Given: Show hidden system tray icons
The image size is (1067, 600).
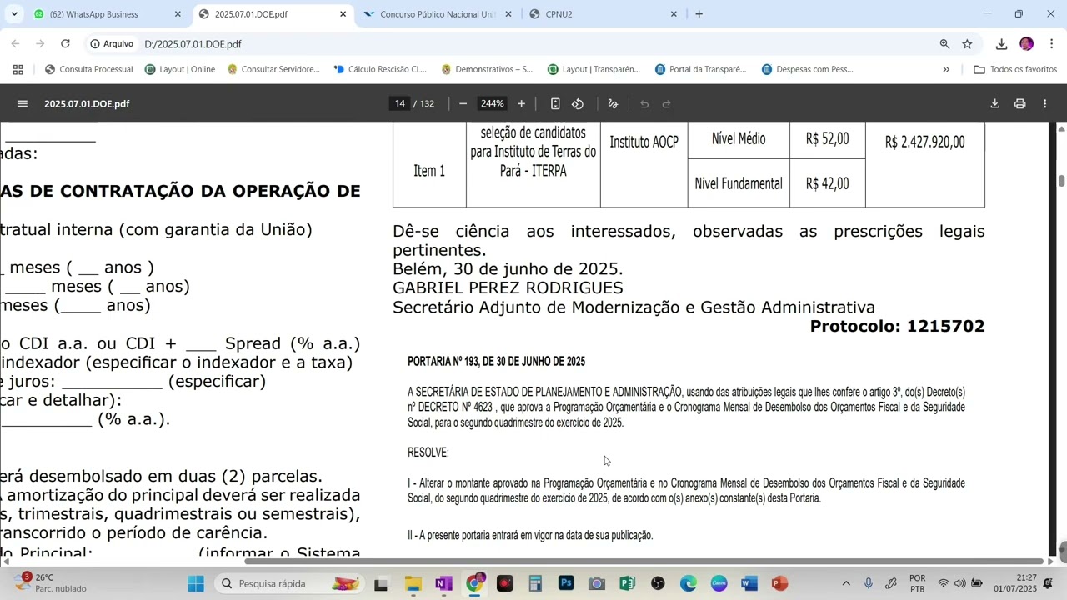Looking at the screenshot, I should pos(846,583).
